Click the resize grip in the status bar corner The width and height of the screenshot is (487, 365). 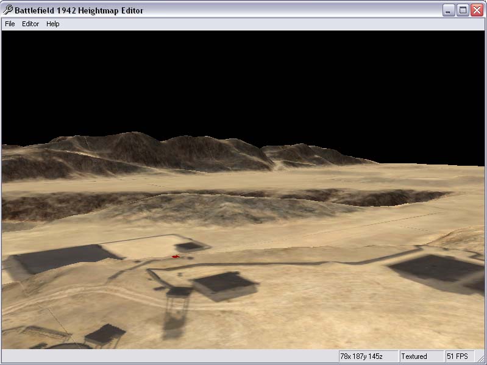482,359
